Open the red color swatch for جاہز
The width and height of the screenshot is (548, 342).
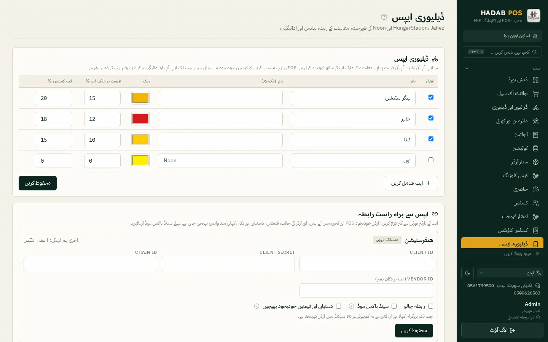[x=140, y=119]
